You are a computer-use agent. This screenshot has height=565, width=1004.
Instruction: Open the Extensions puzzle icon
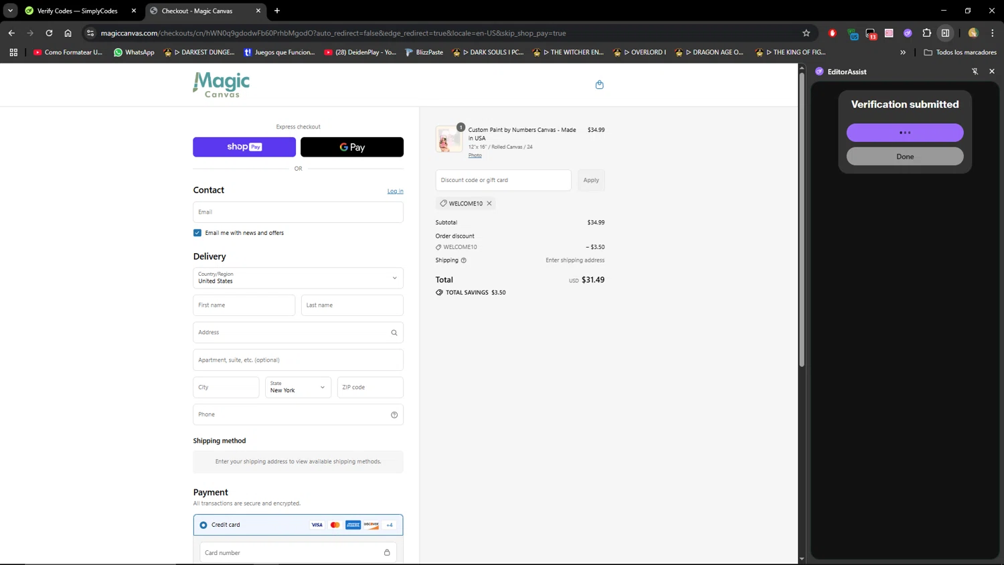[926, 33]
